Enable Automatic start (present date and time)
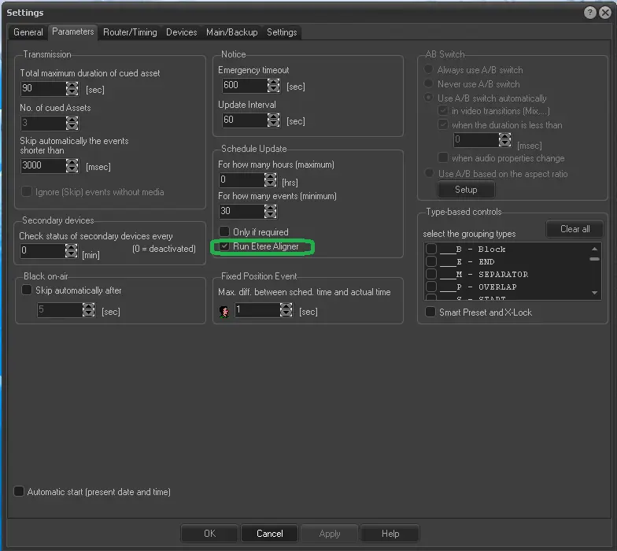 (19, 492)
